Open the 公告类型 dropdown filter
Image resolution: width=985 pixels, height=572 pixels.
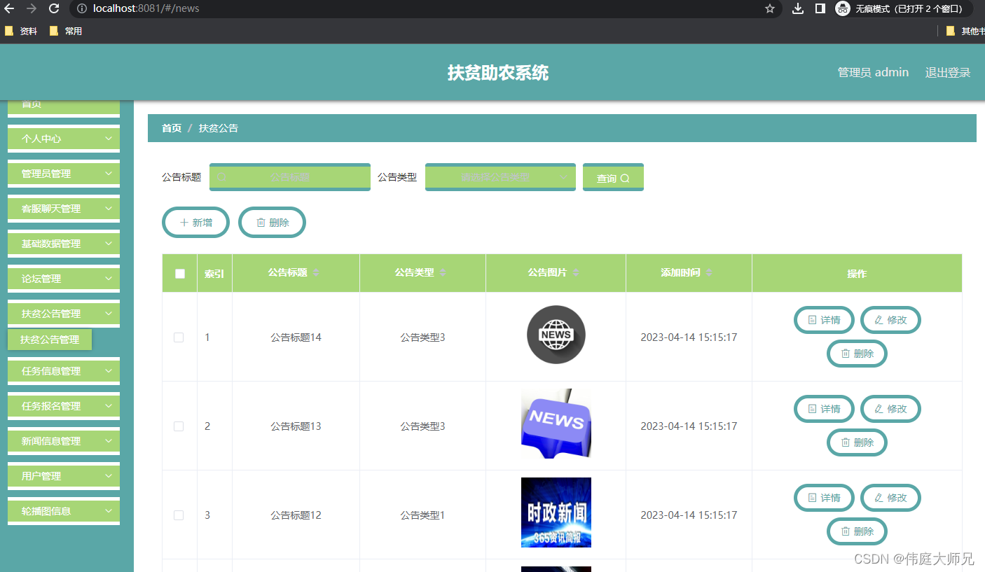(x=500, y=177)
